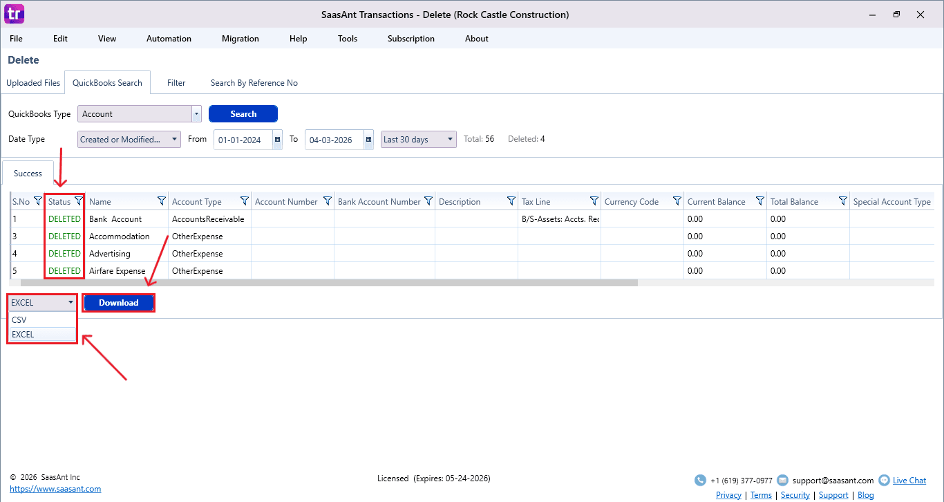Filter by Account Number column
This screenshot has width=944, height=502.
(328, 201)
